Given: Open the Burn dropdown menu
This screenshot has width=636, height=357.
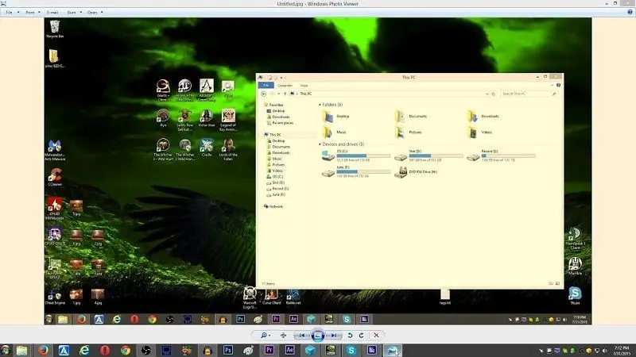Looking at the screenshot, I should click(x=74, y=13).
